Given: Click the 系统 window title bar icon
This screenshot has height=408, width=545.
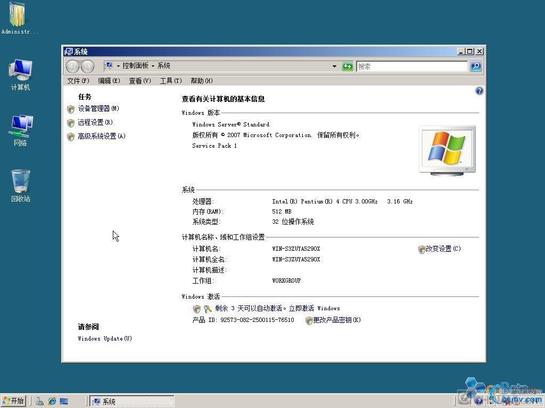Looking at the screenshot, I should tap(69, 52).
